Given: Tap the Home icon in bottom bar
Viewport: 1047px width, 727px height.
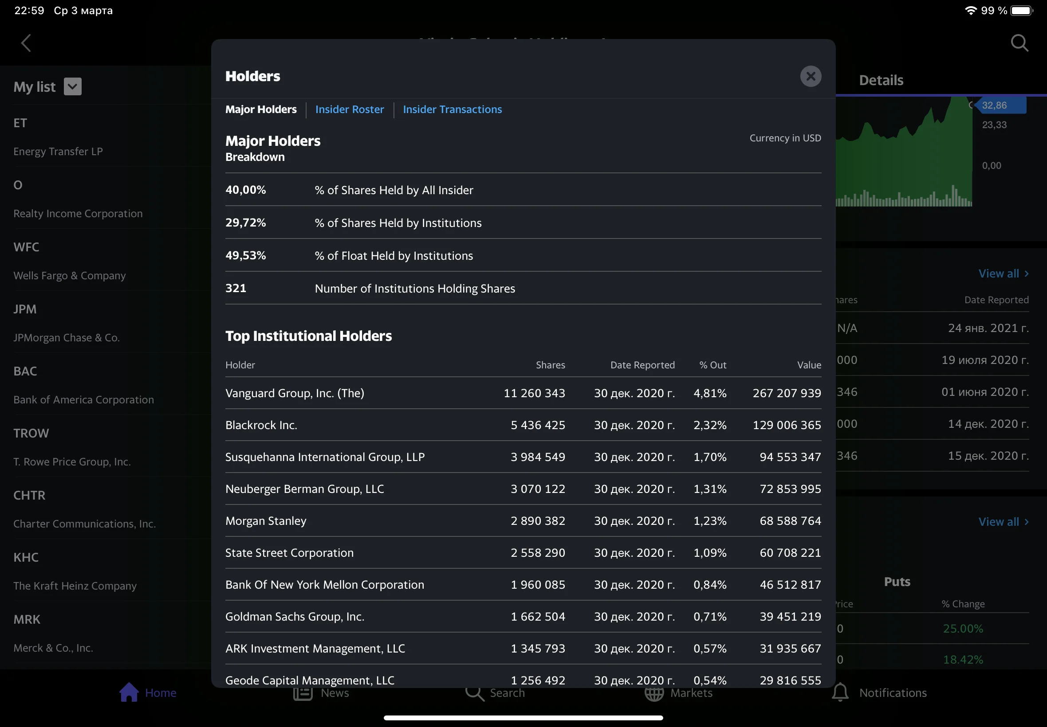Looking at the screenshot, I should click(129, 692).
